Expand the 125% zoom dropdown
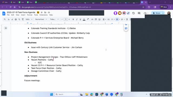 [x=29, y=19]
